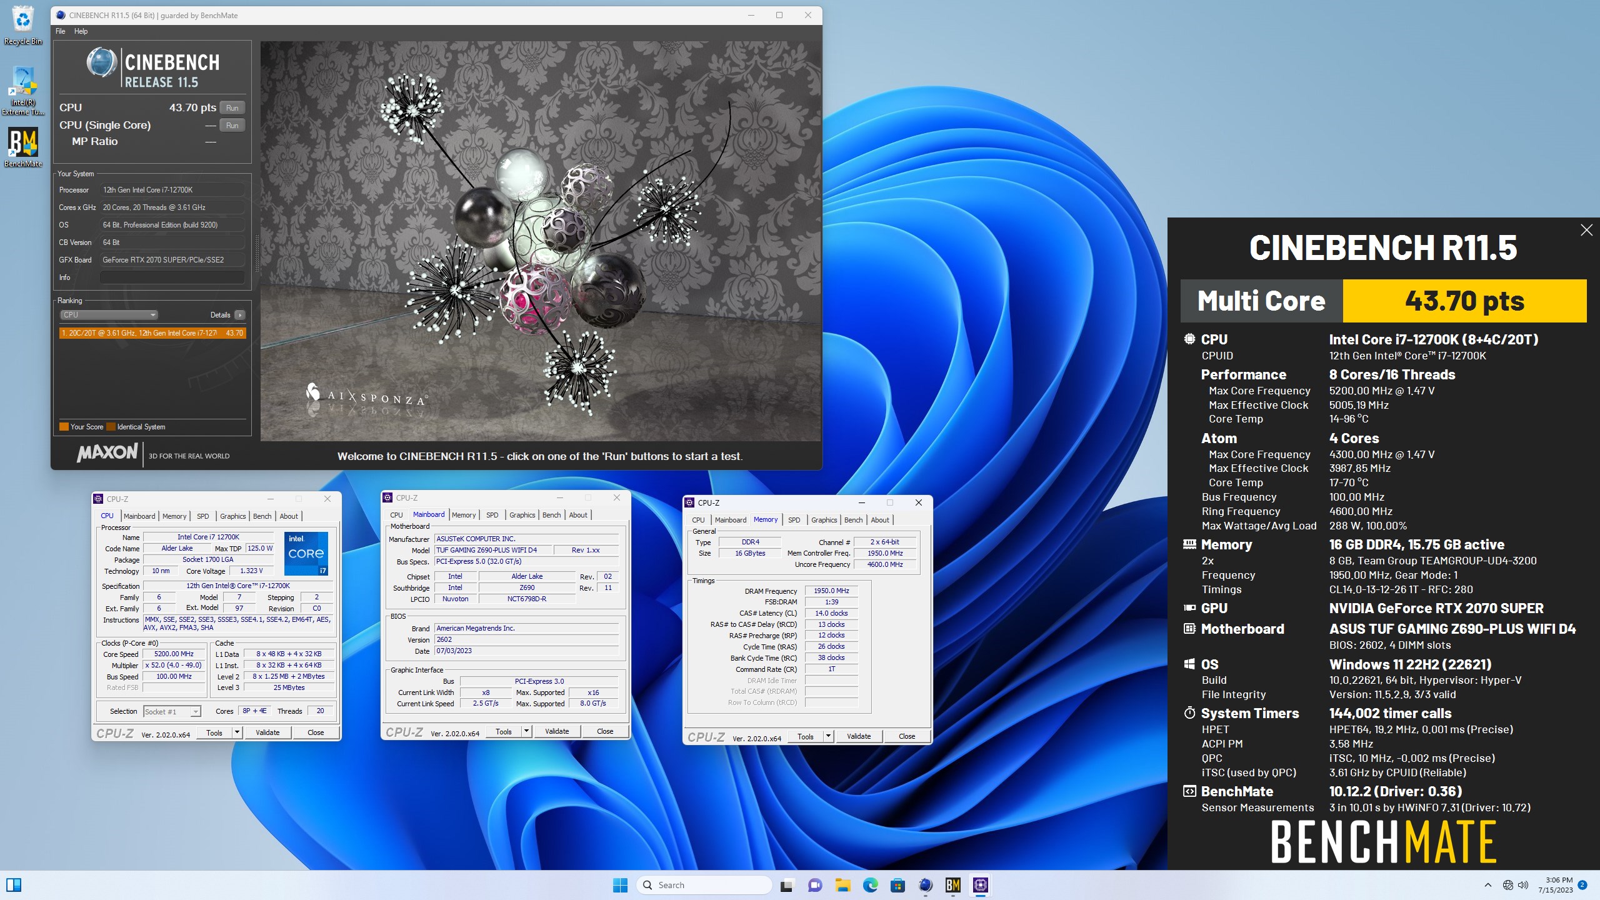1600x900 pixels.
Task: Click the Cinebench render preview image
Action: [x=541, y=241]
